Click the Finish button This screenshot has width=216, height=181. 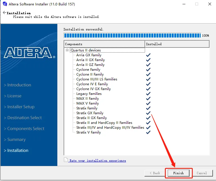click(179, 173)
